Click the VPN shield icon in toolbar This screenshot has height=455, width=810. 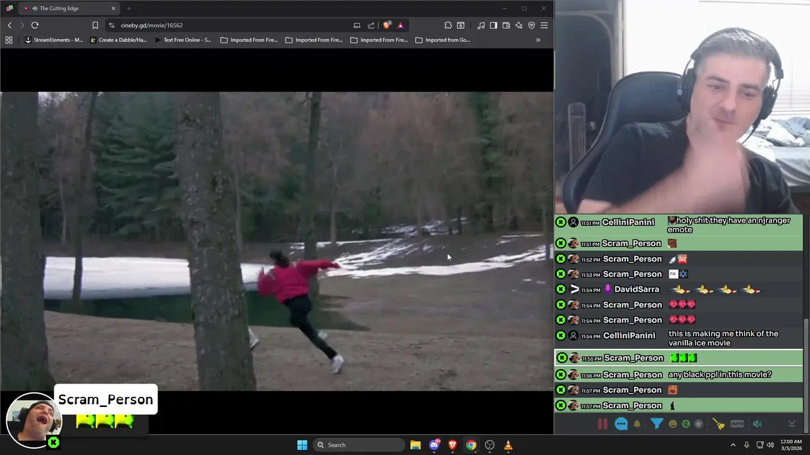(x=532, y=25)
